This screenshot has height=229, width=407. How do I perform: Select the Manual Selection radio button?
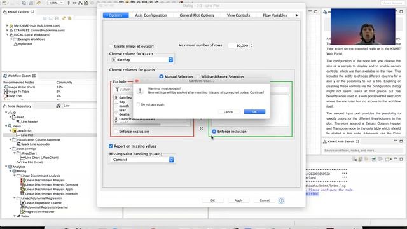[161, 76]
